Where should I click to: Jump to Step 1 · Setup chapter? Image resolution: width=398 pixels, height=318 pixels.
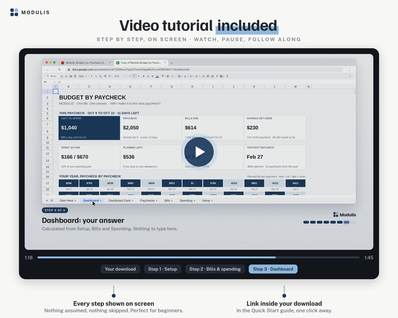[163, 269]
